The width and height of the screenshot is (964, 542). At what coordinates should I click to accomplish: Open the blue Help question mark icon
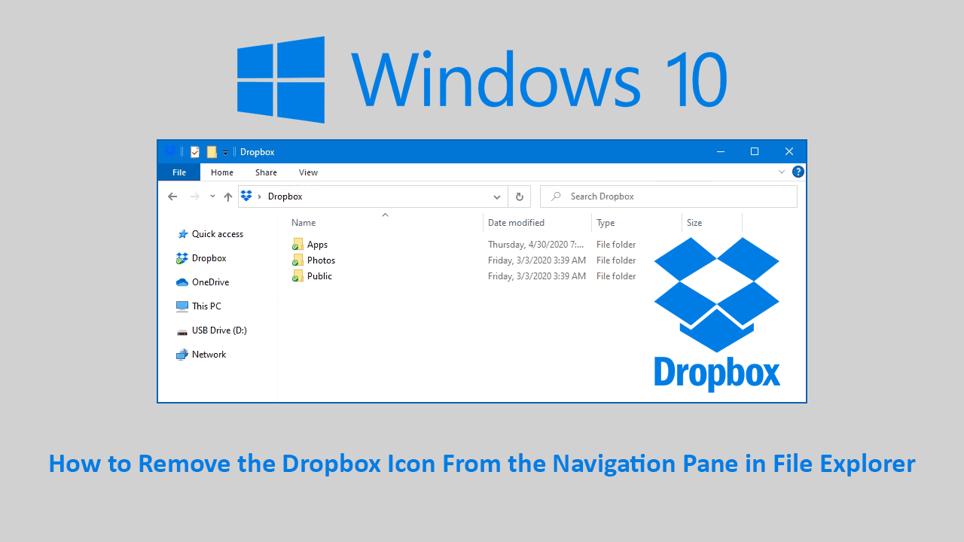[x=798, y=172]
